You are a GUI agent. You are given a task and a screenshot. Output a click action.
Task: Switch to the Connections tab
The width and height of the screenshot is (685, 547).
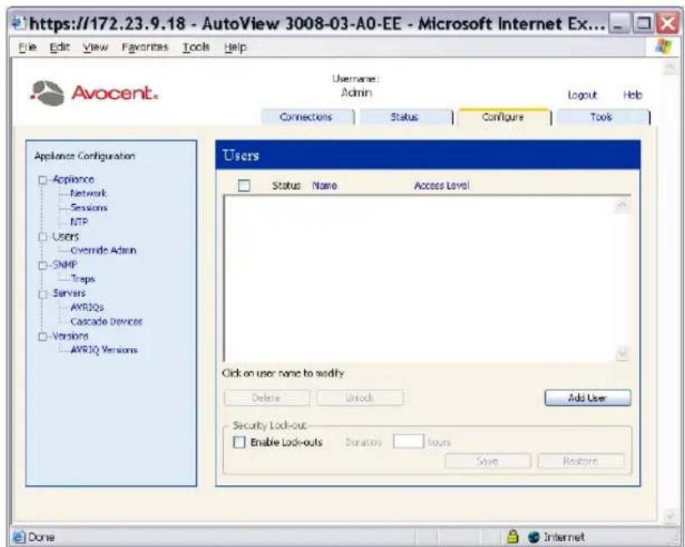click(307, 117)
